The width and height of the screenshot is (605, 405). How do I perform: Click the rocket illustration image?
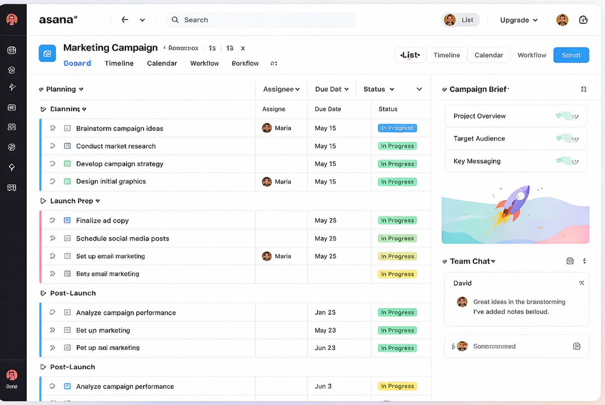click(x=515, y=214)
